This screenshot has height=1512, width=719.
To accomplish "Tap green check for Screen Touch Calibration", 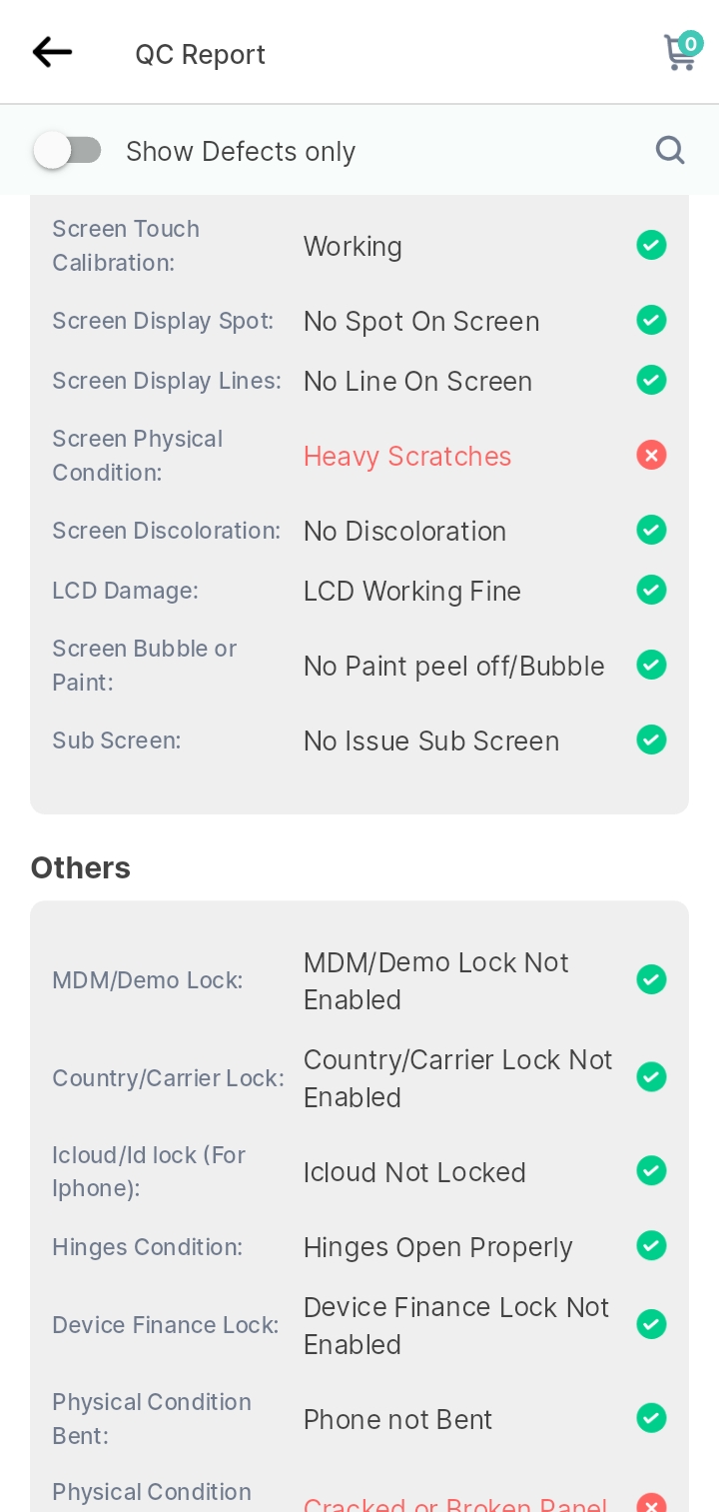I will [x=651, y=245].
